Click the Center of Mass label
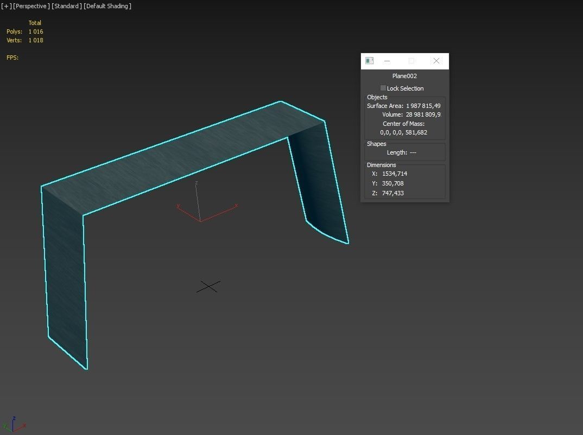This screenshot has height=435, width=583. pos(403,124)
